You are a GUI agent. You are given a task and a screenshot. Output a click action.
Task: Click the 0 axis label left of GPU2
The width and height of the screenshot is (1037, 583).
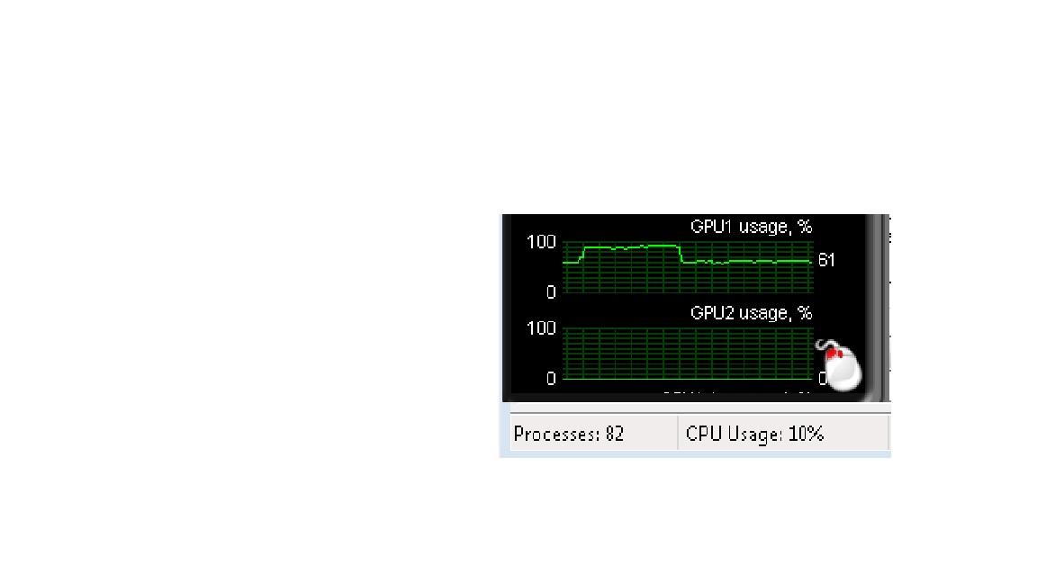click(x=550, y=379)
